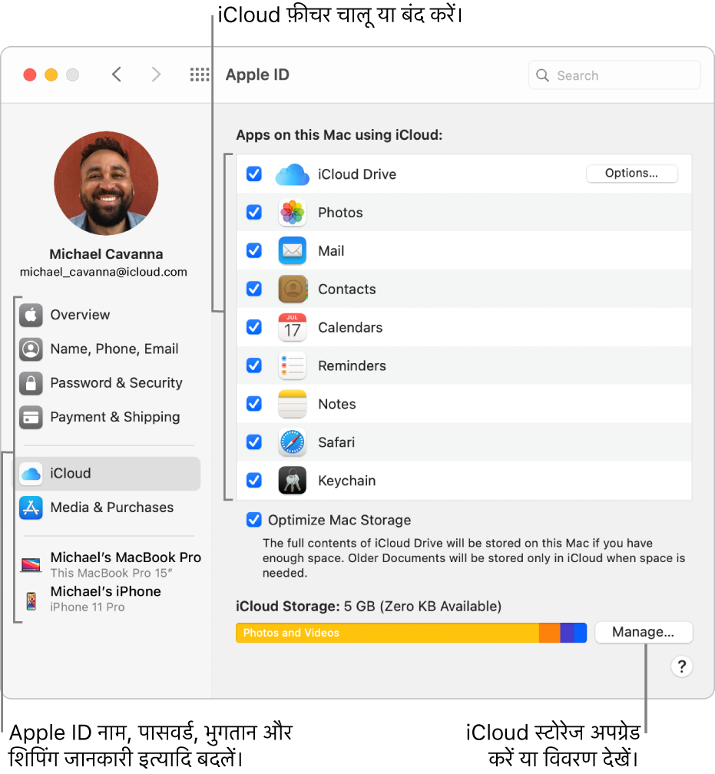Toggle the Contacts checkbox
The width and height of the screenshot is (715, 774).
(253, 289)
